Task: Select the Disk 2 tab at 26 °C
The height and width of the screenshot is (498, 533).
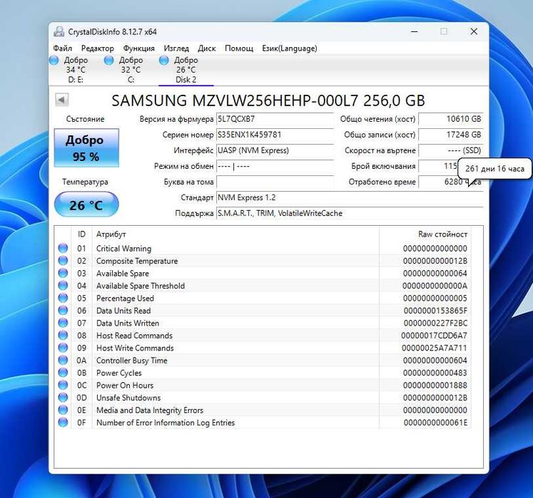Action: tap(186, 70)
